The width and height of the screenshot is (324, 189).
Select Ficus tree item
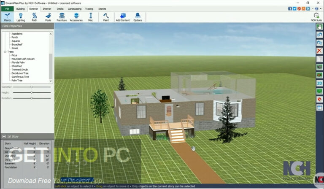click(x=14, y=55)
